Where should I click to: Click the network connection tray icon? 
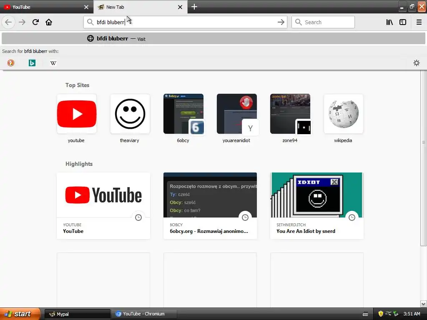[388, 314]
